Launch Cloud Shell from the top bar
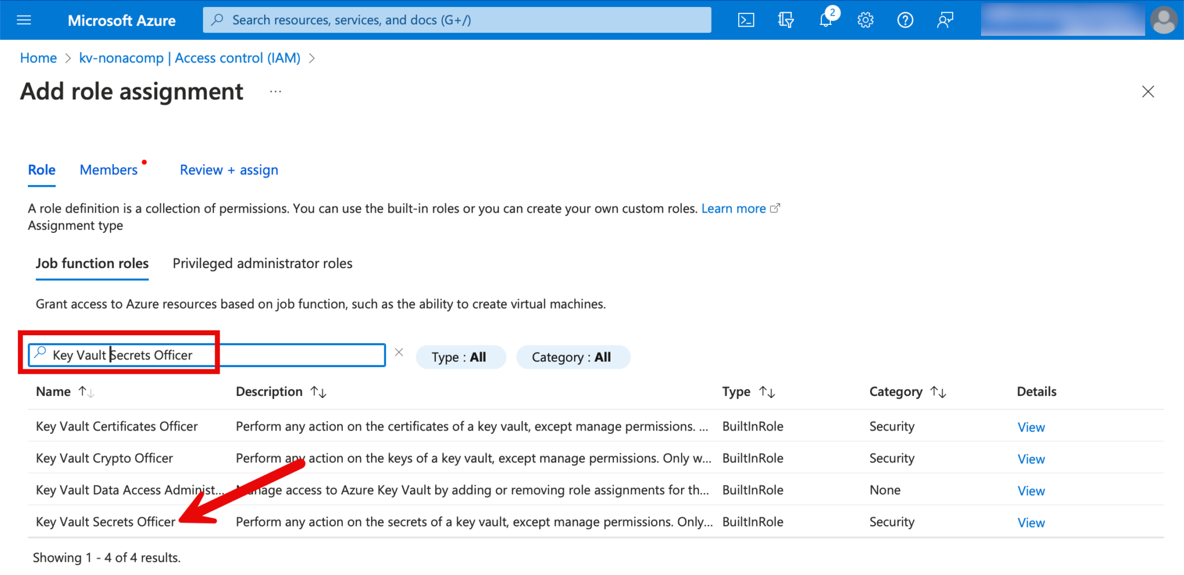The image size is (1184, 575). pos(746,20)
